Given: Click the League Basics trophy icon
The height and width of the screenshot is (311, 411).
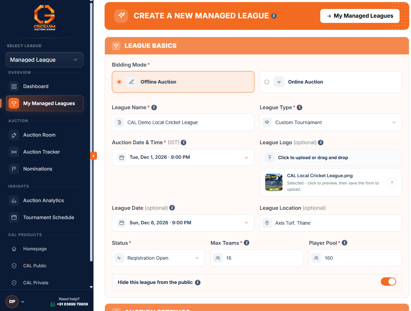Looking at the screenshot, I should [x=116, y=46].
